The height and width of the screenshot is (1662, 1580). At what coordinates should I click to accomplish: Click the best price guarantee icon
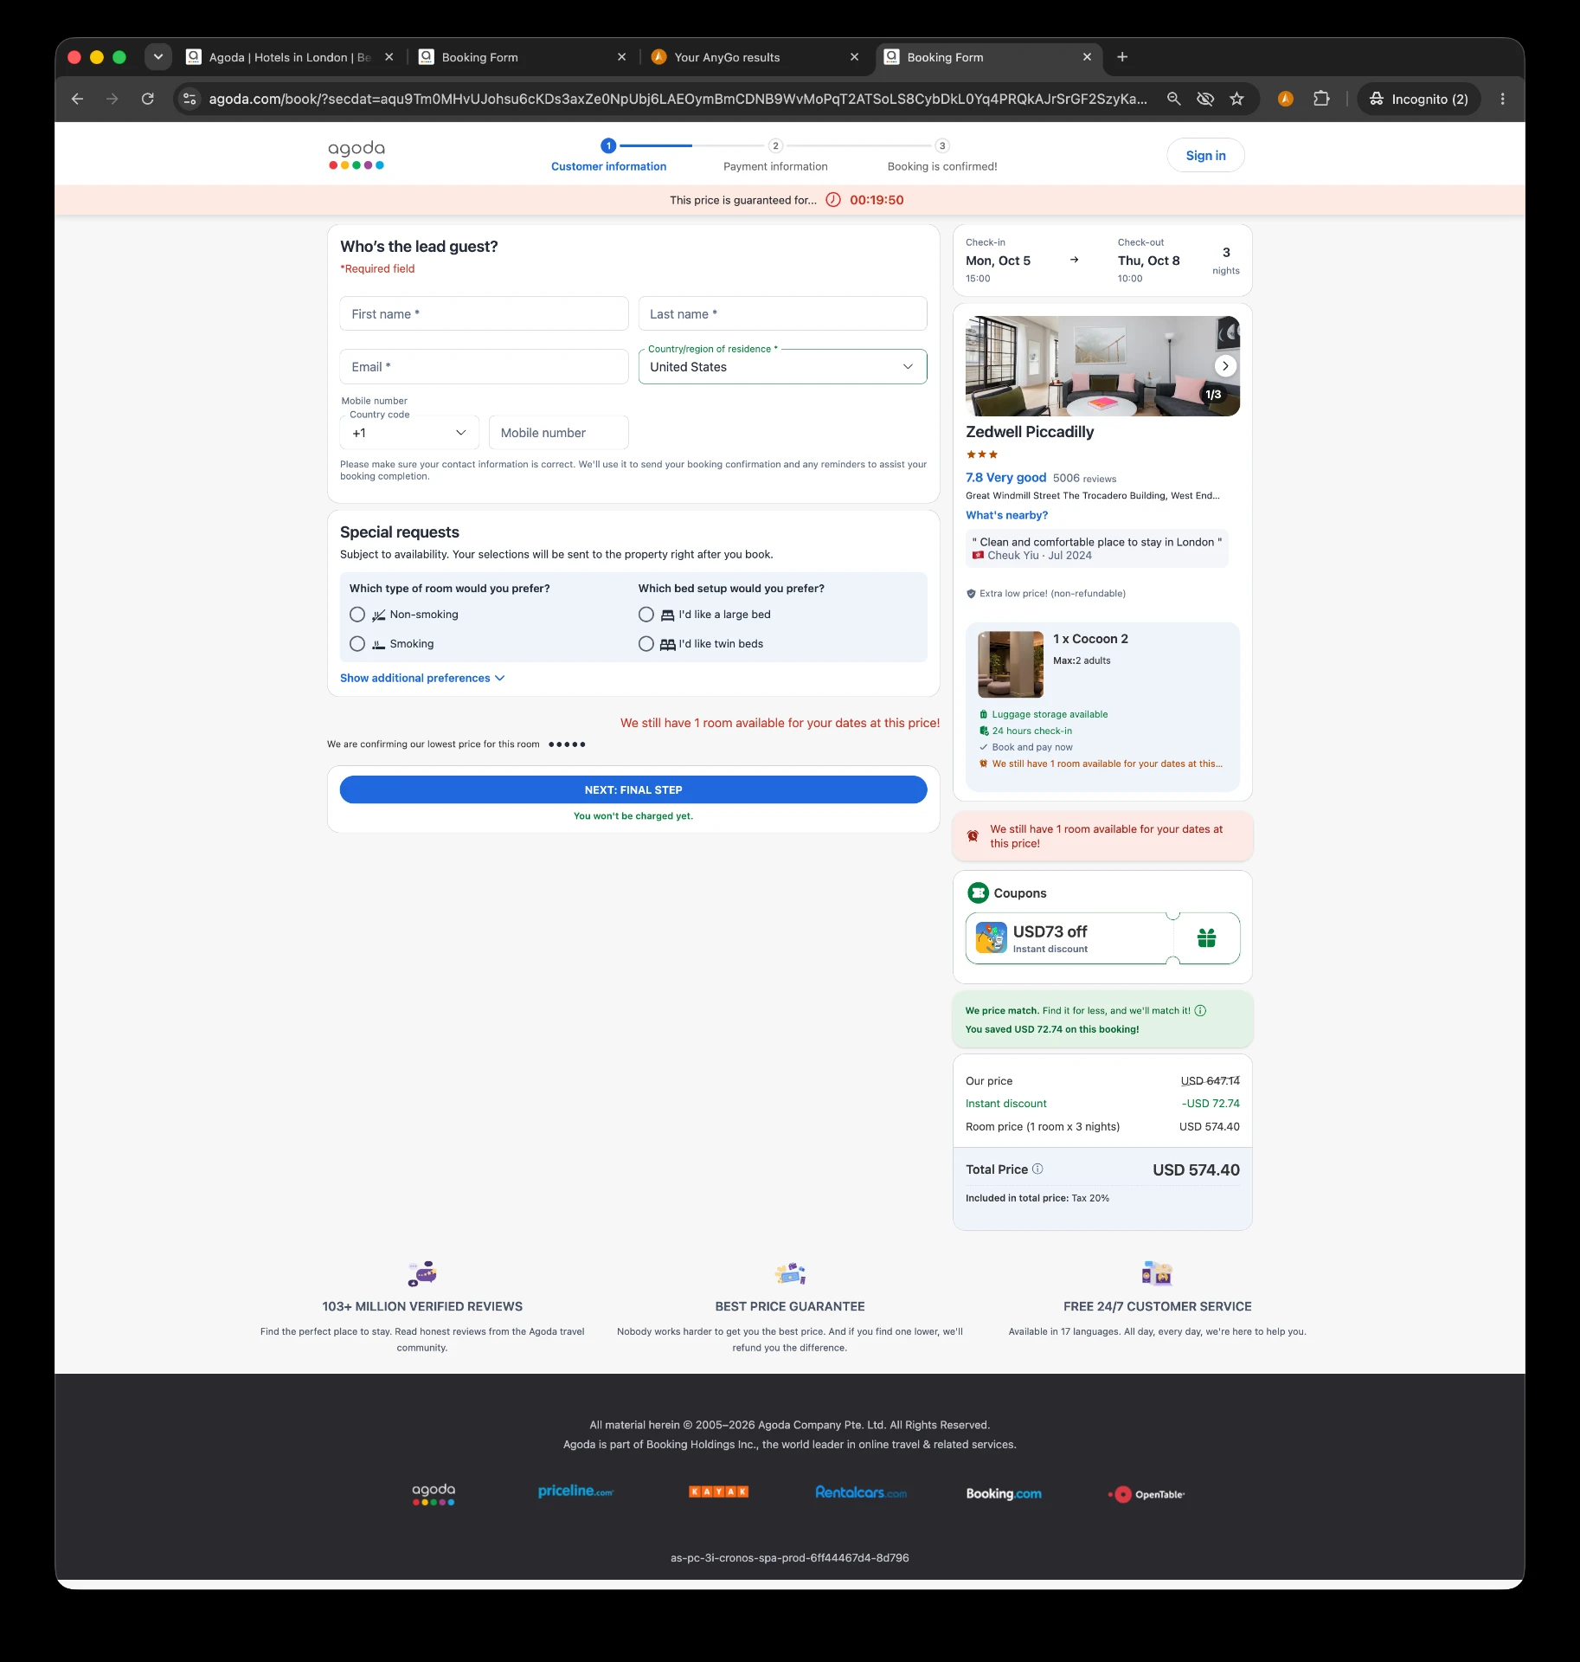[790, 1273]
